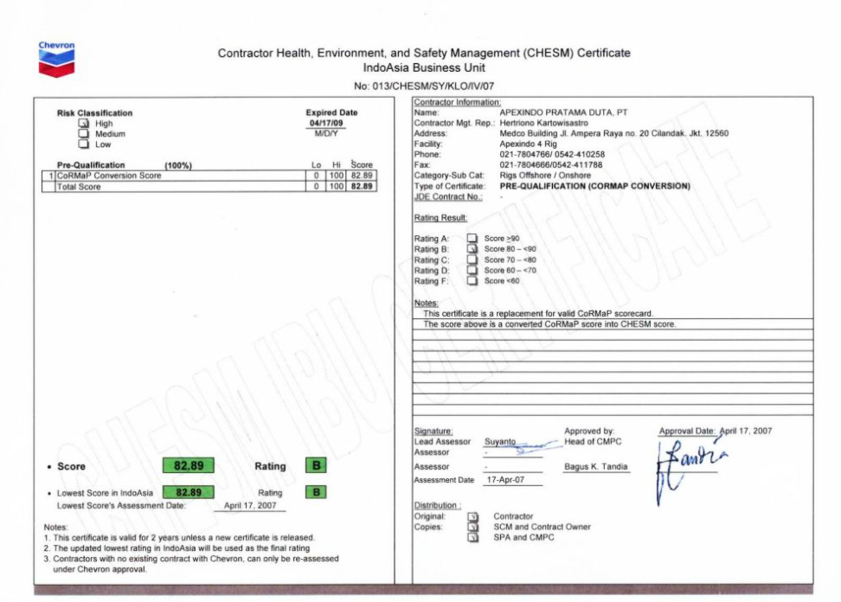Click note 1 about two-year validity
This screenshot has height=602, width=841.
(x=179, y=538)
